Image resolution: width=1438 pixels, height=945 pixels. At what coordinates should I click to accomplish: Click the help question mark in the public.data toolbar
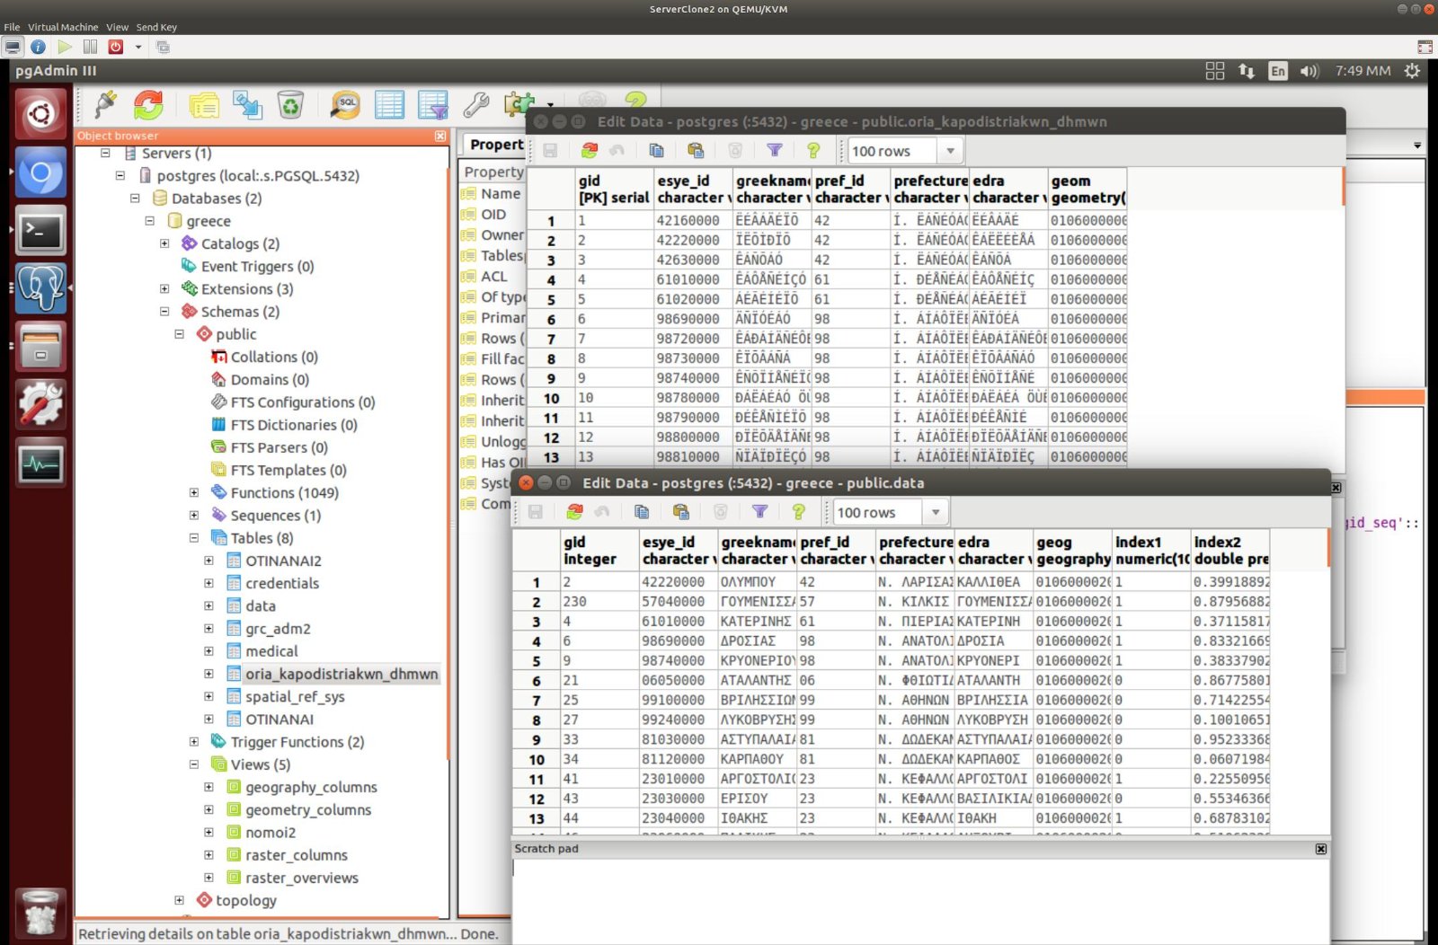coord(798,512)
